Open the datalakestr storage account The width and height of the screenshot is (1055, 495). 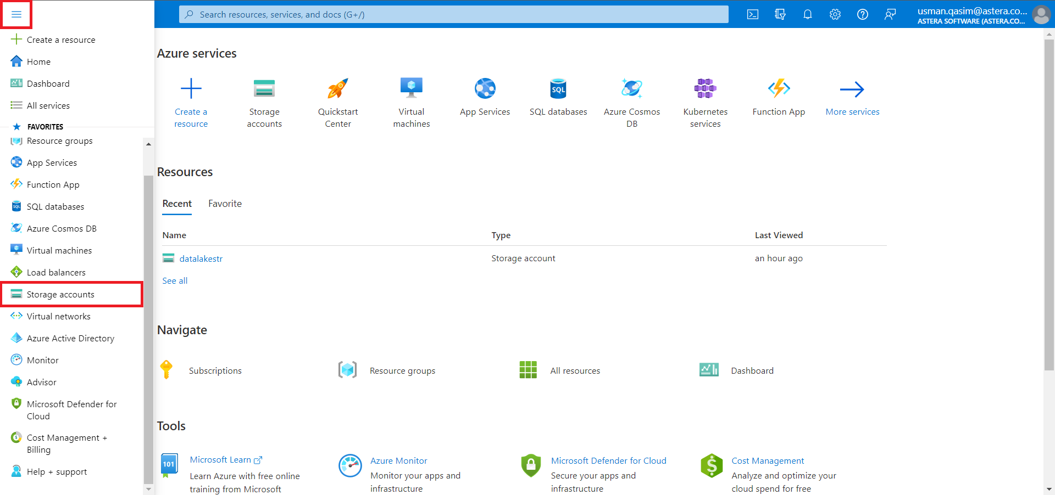pyautogui.click(x=201, y=258)
